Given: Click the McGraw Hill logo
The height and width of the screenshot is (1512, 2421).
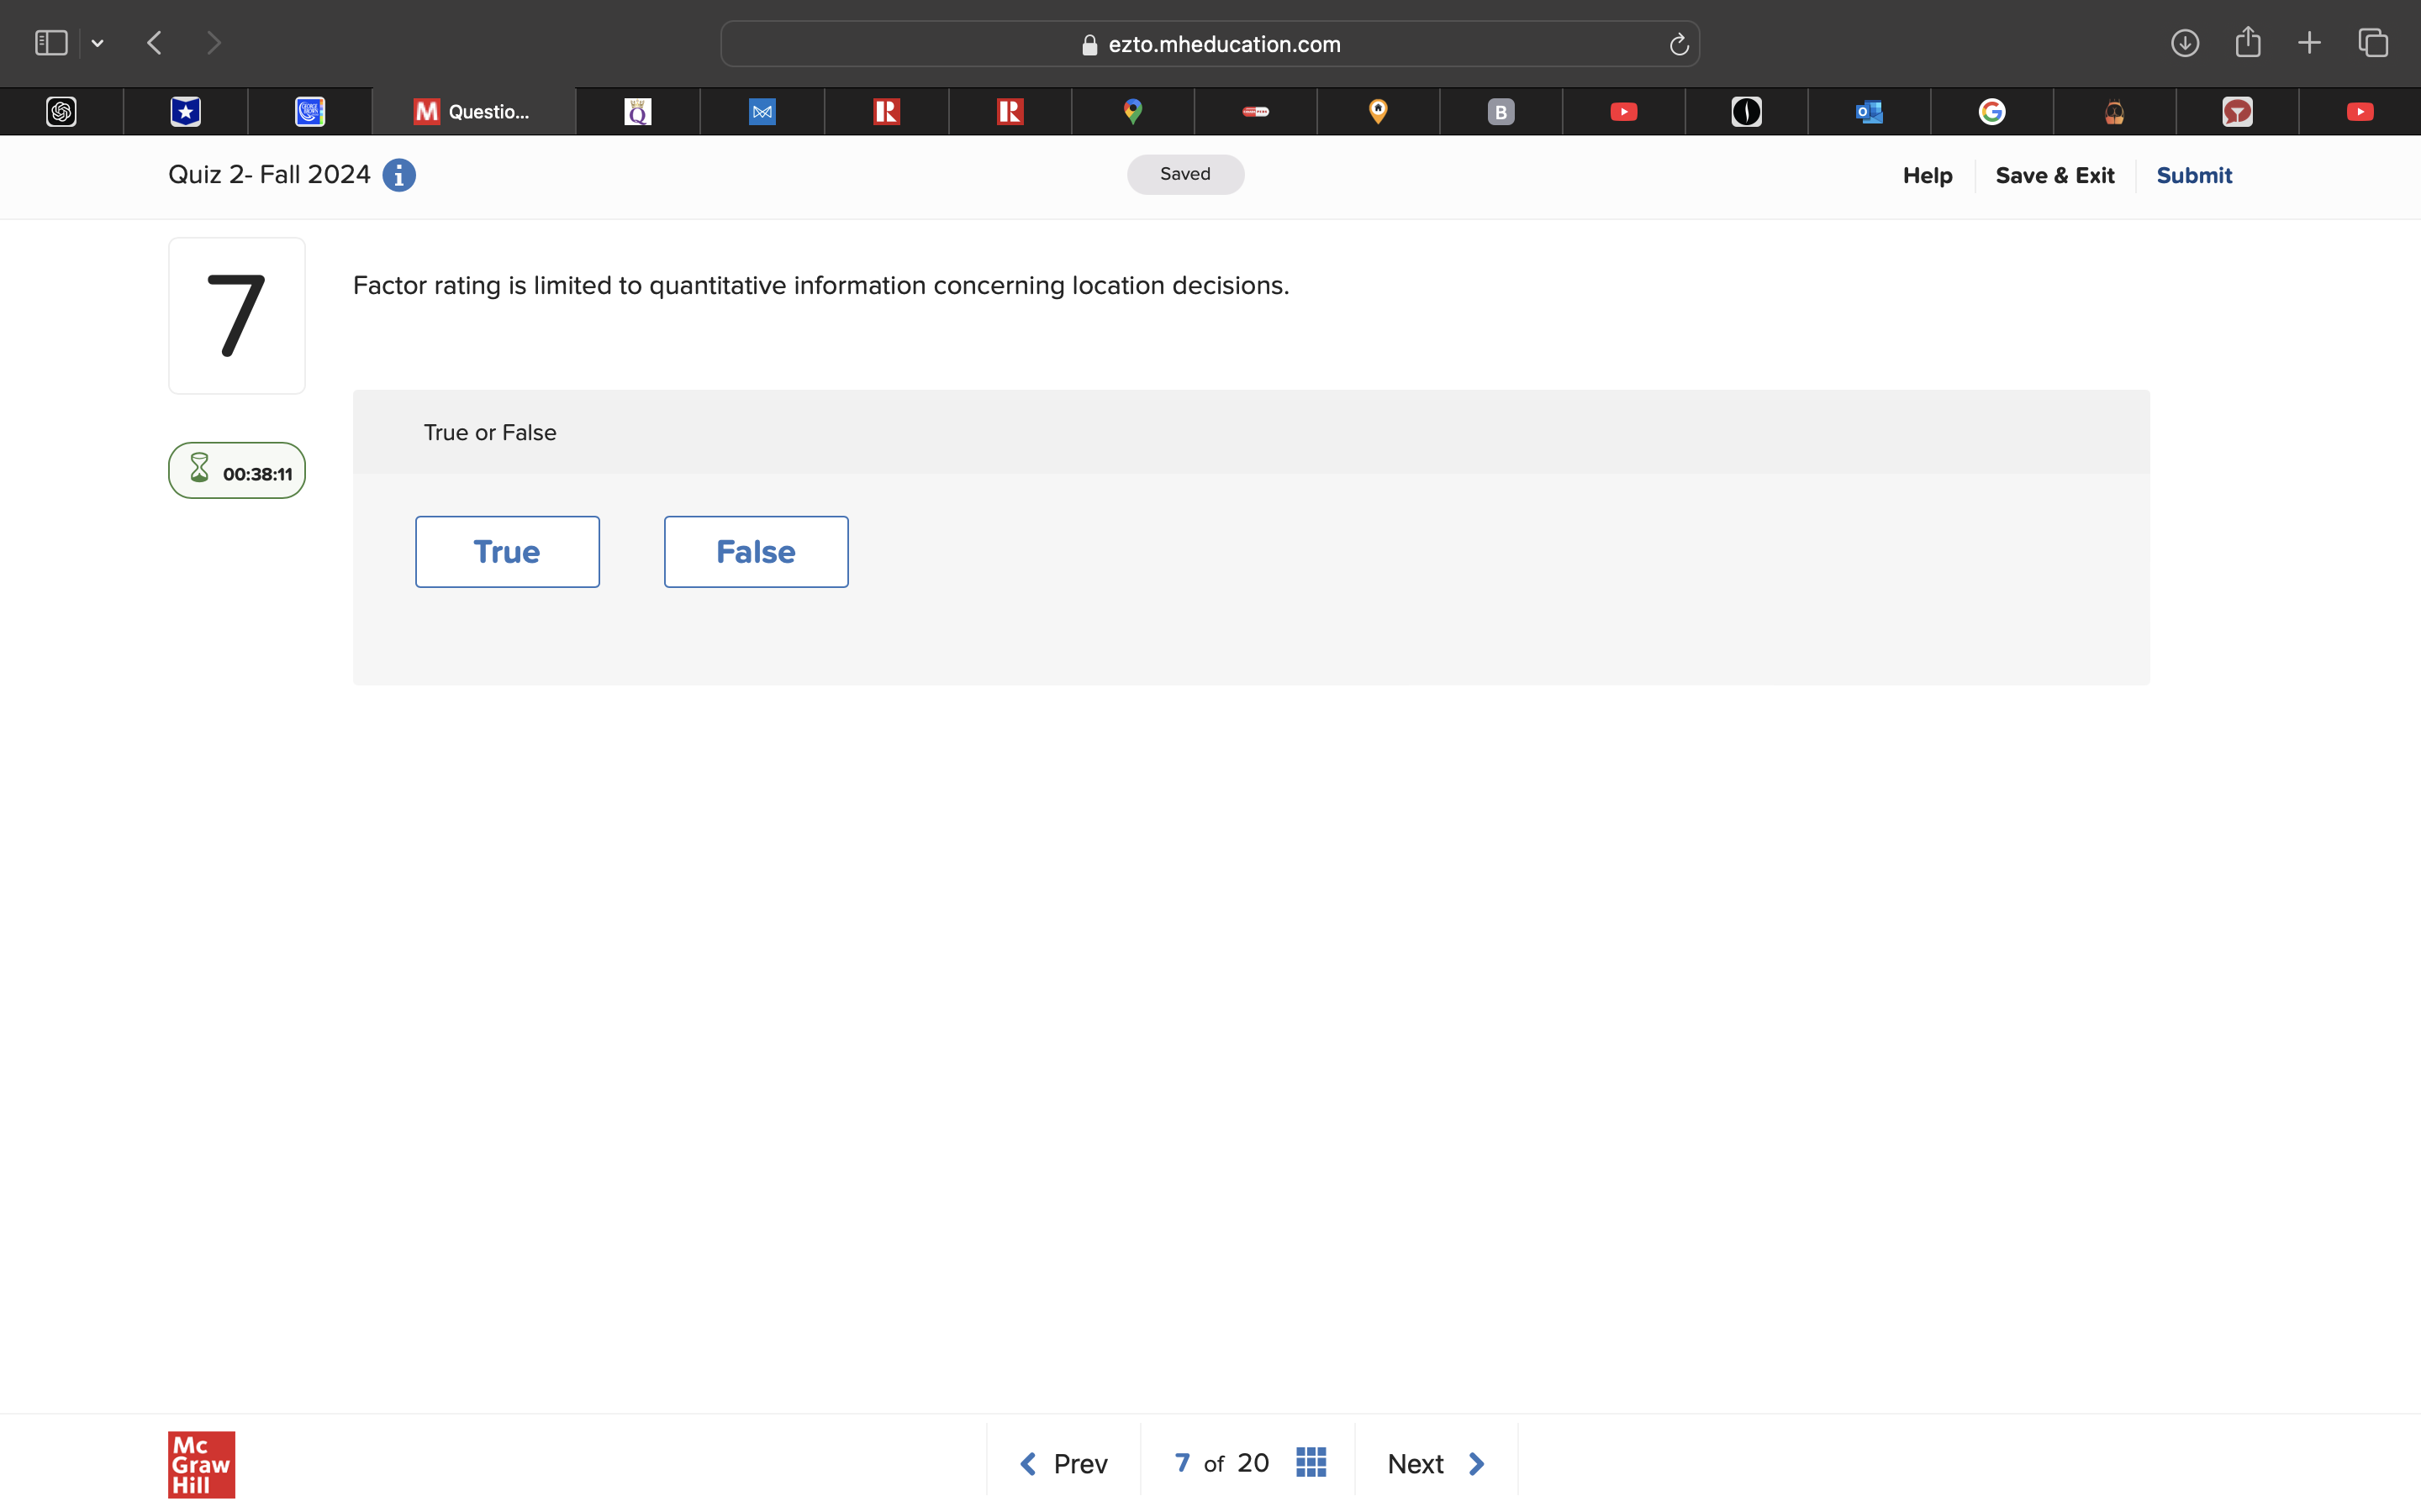Looking at the screenshot, I should [201, 1464].
